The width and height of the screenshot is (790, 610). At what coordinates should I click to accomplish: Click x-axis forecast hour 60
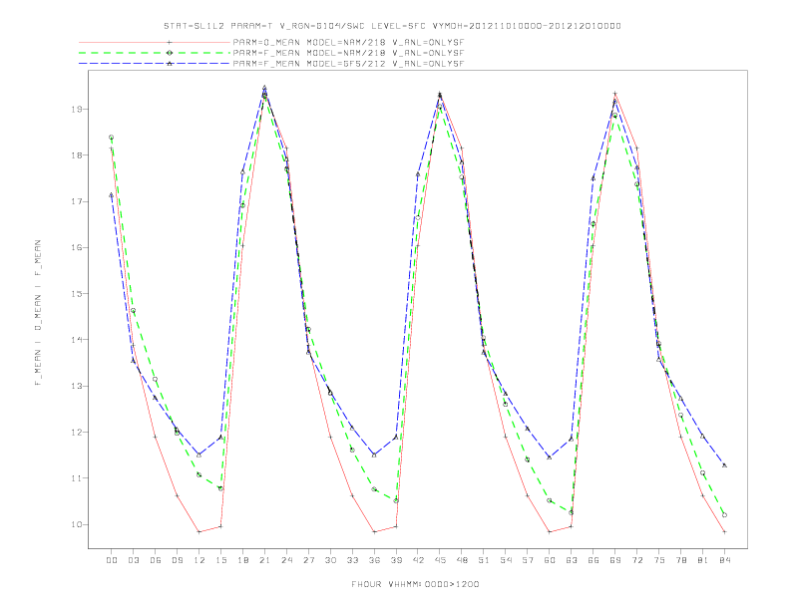tap(550, 560)
